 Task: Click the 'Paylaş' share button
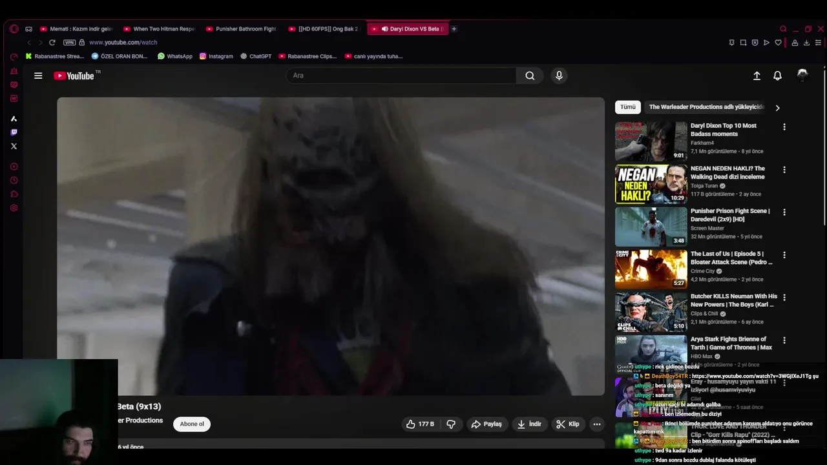click(x=487, y=424)
